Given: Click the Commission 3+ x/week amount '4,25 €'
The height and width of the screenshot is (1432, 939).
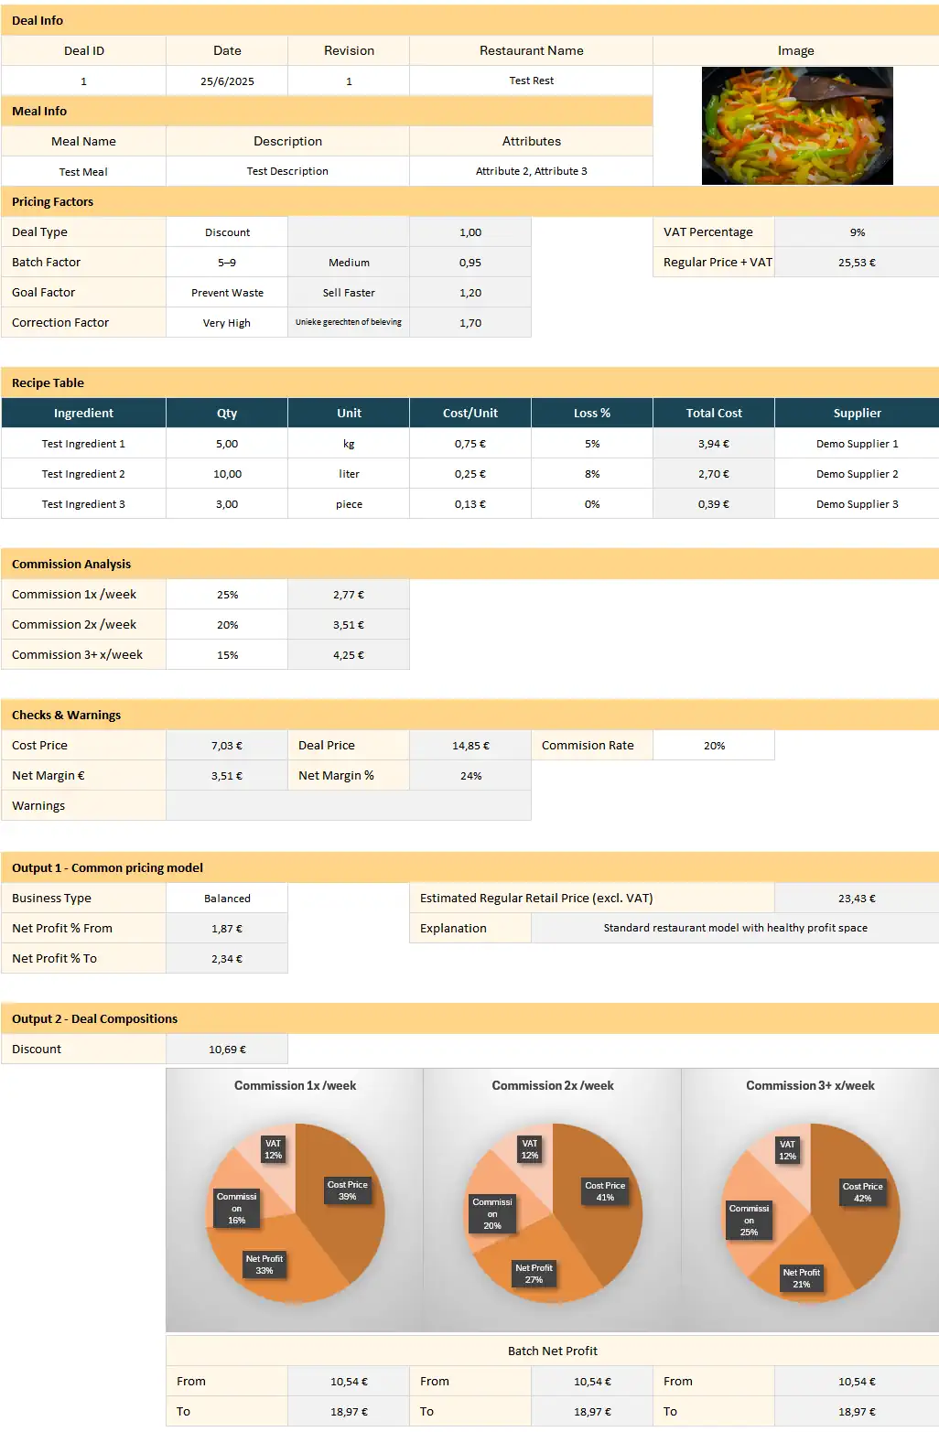Looking at the screenshot, I should tap(349, 655).
